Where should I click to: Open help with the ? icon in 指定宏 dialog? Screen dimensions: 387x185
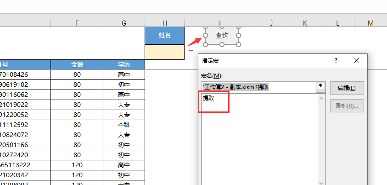coord(336,60)
